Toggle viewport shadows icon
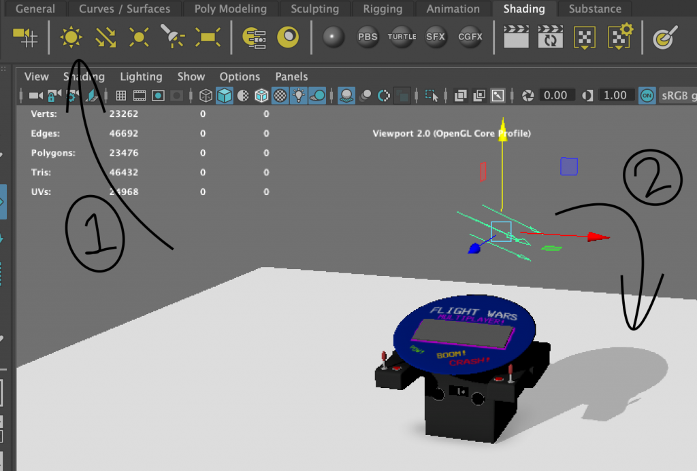697x471 pixels. tap(317, 96)
